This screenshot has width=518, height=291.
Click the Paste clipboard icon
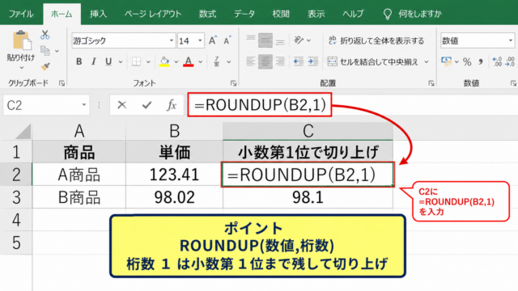tap(22, 41)
